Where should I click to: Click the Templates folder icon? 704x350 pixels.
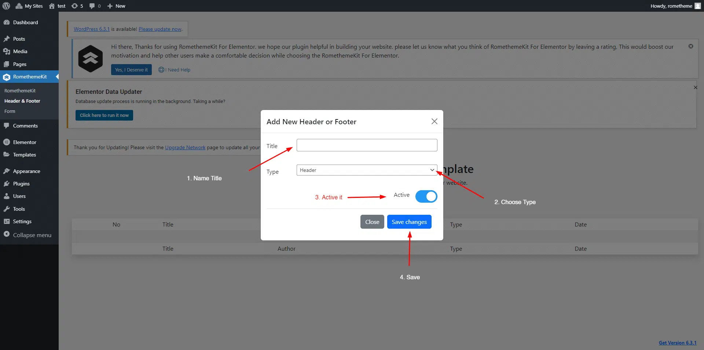7,155
